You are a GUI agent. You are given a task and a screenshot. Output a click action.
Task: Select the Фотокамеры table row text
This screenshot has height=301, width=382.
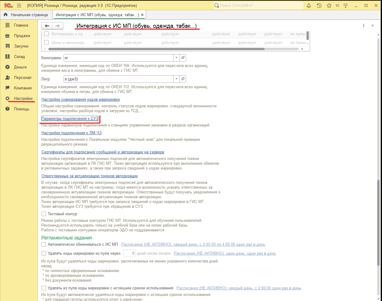coord(68,34)
